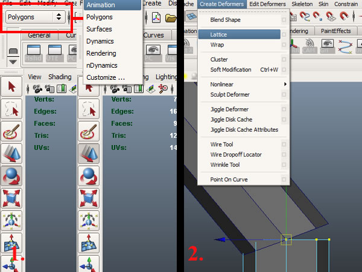Activate Scale tool in Polygons-mode toolbox
The image size is (362, 272).
pyautogui.click(x=11, y=198)
